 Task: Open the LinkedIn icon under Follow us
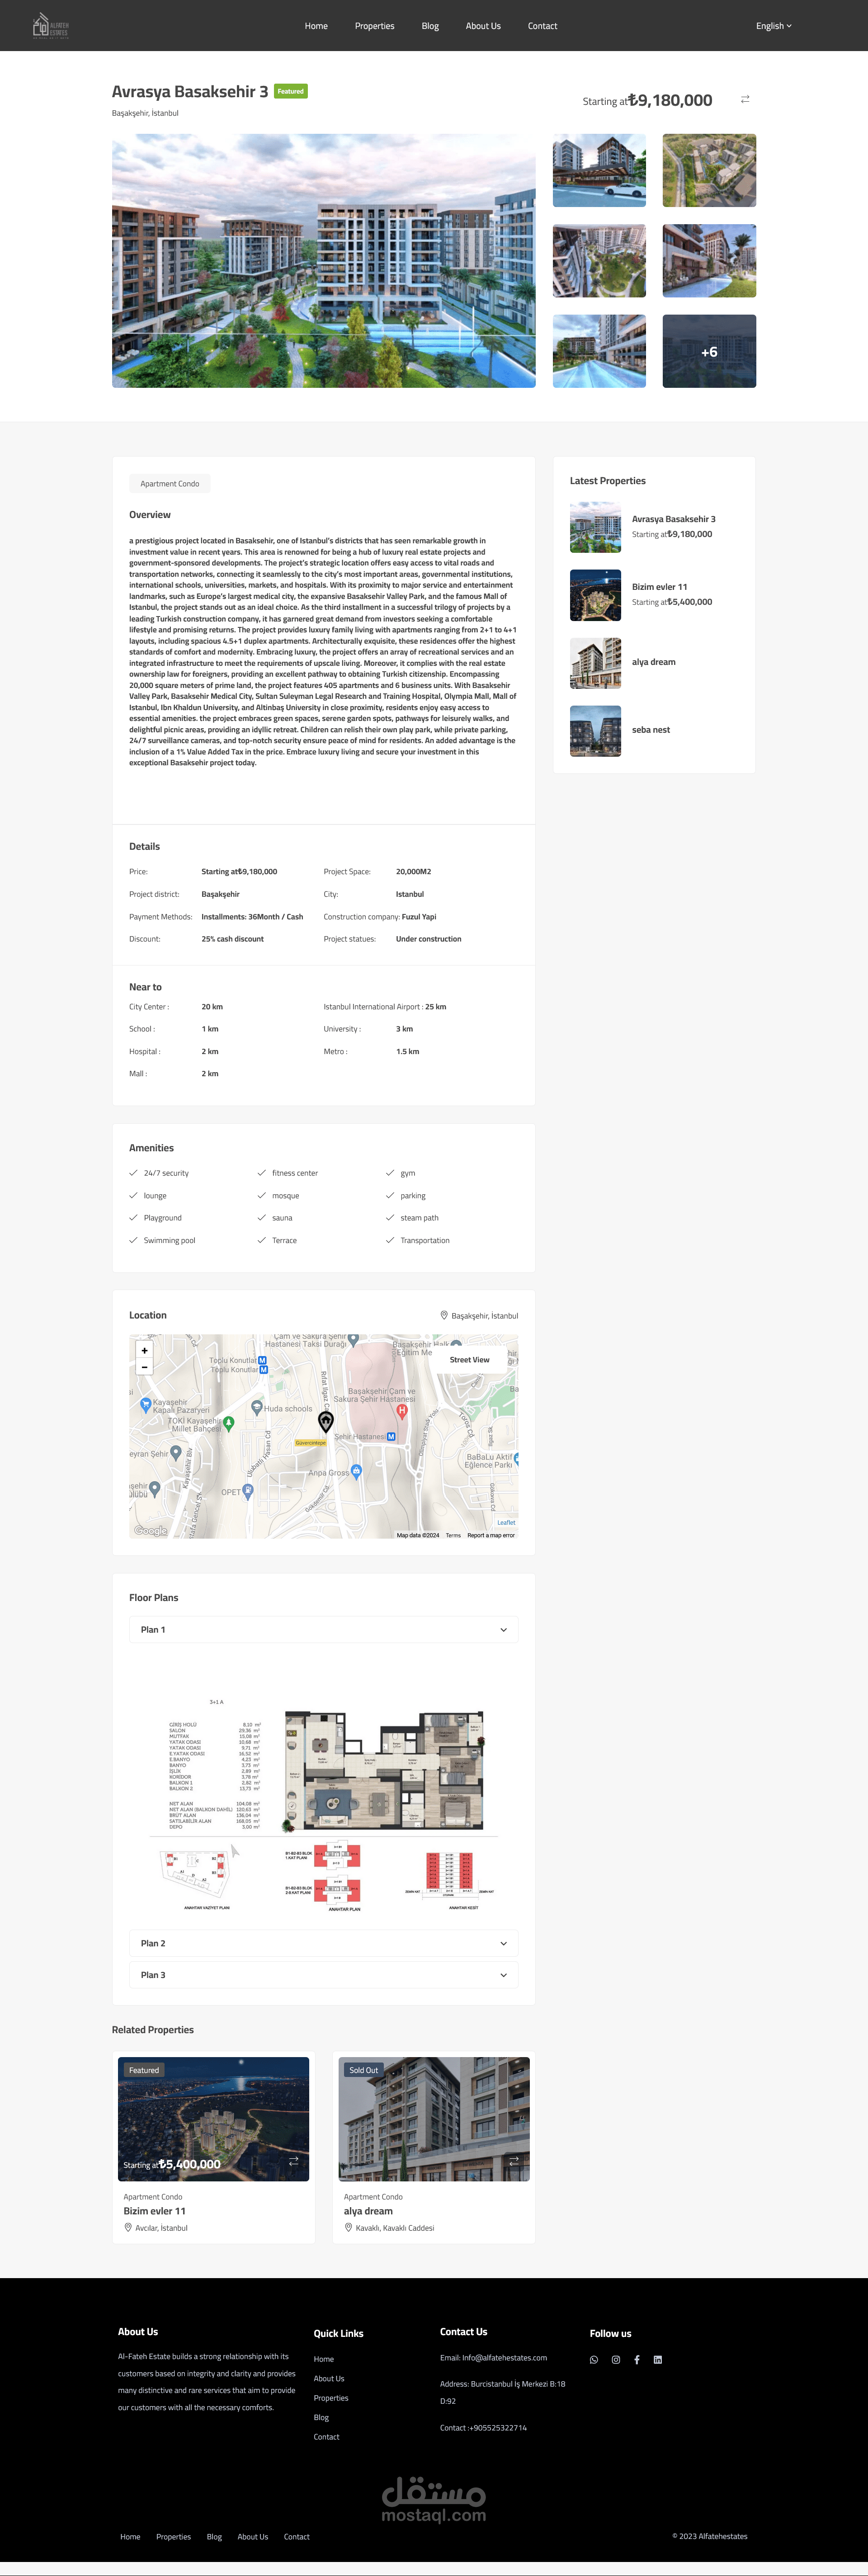658,2360
